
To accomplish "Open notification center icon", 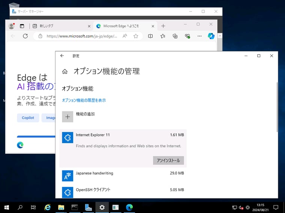I will pos(276,207).
